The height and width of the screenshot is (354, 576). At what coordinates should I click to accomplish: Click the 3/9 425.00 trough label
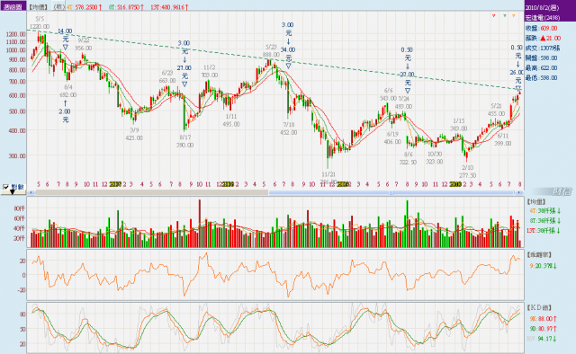pyautogui.click(x=134, y=134)
